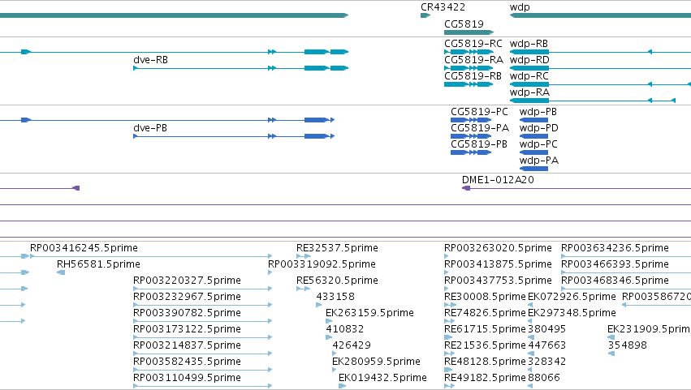Select transcript CG5819-RA
Screen dimensions: 691x390
pyautogui.click(x=473, y=60)
